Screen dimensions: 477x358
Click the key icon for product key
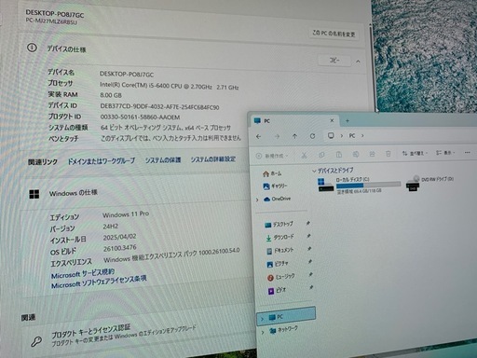point(36,342)
